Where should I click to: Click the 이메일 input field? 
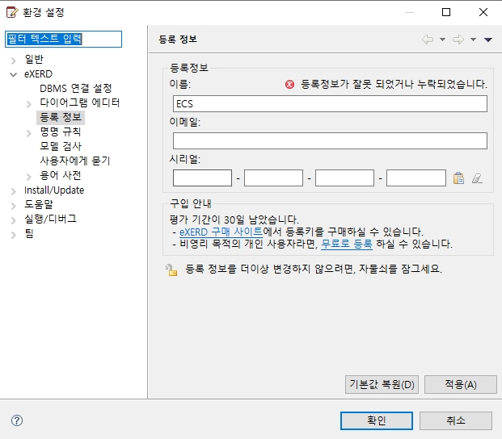tap(330, 141)
